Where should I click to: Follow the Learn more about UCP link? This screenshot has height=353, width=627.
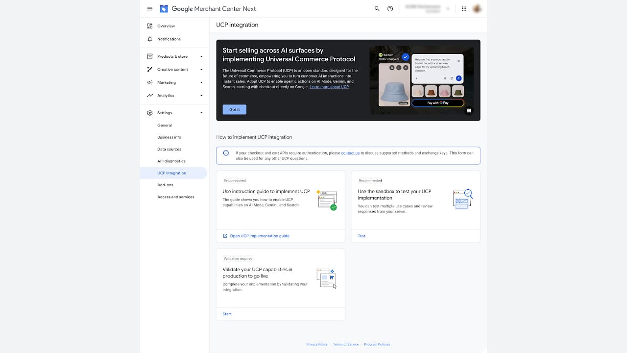coord(329,87)
